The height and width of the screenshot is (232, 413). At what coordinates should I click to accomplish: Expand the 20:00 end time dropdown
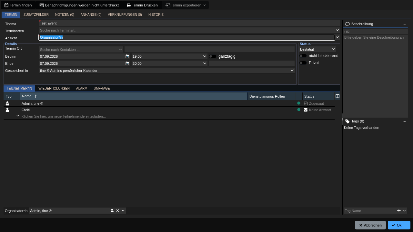pos(205,63)
